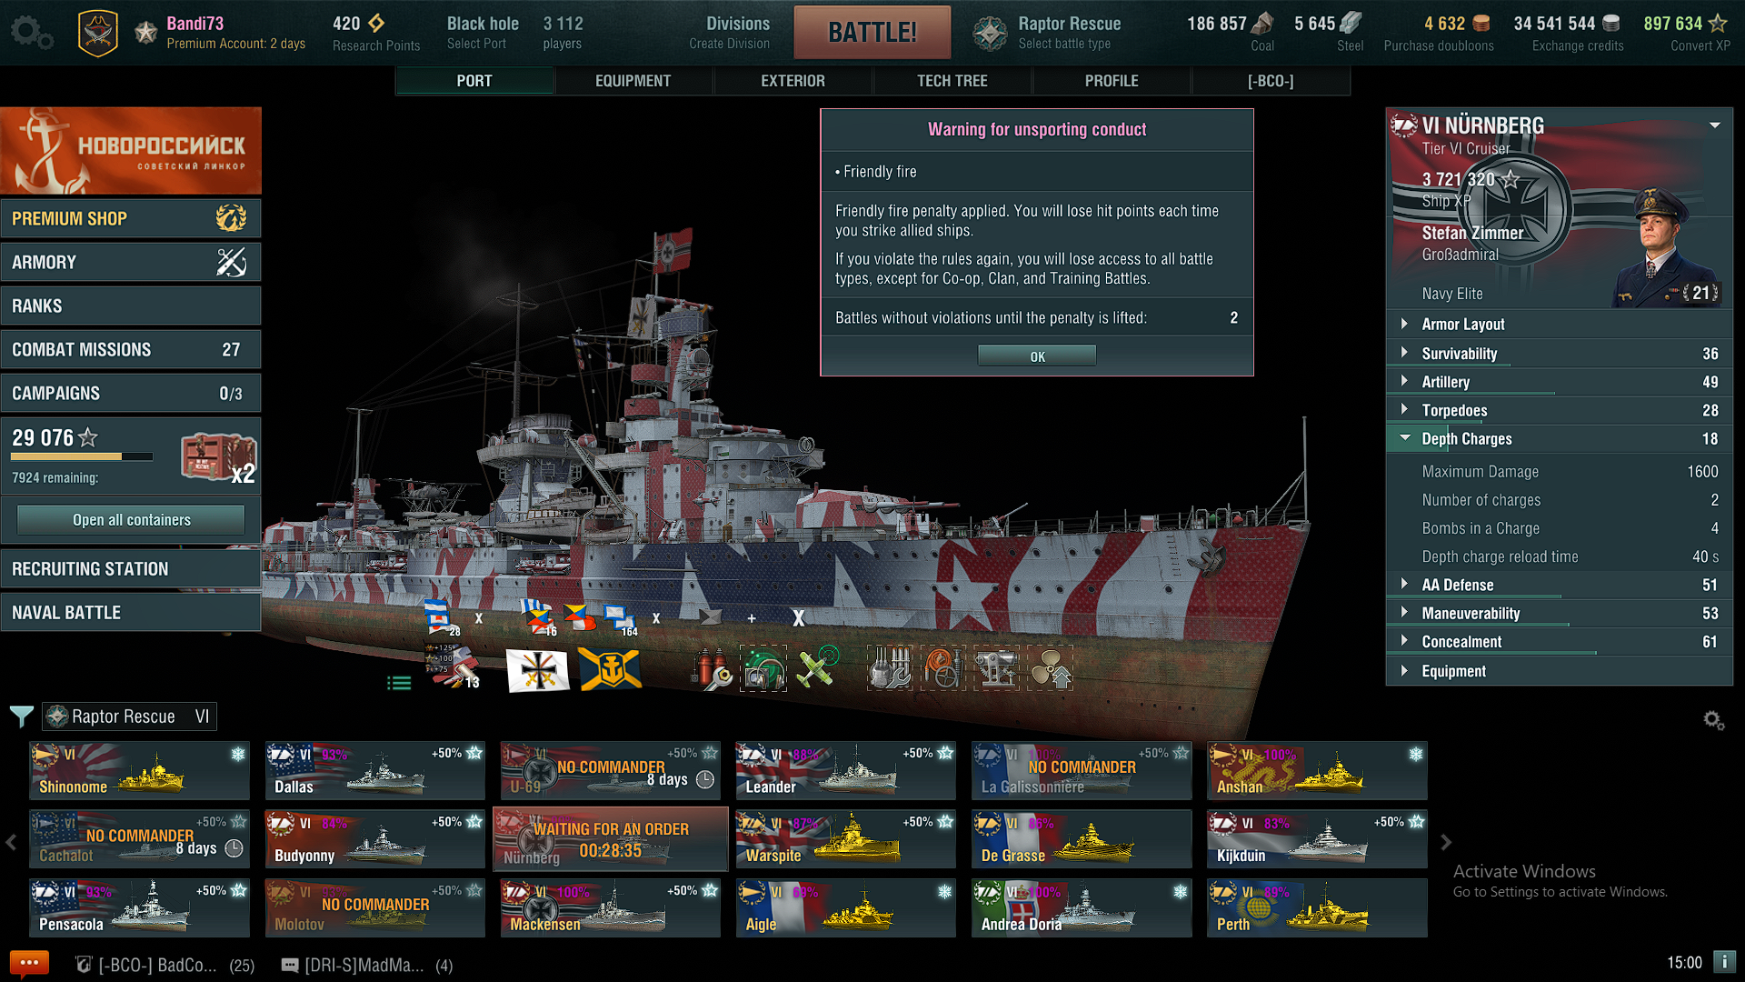This screenshot has height=982, width=1745.
Task: Open the EQUIPMENT tab
Action: (633, 81)
